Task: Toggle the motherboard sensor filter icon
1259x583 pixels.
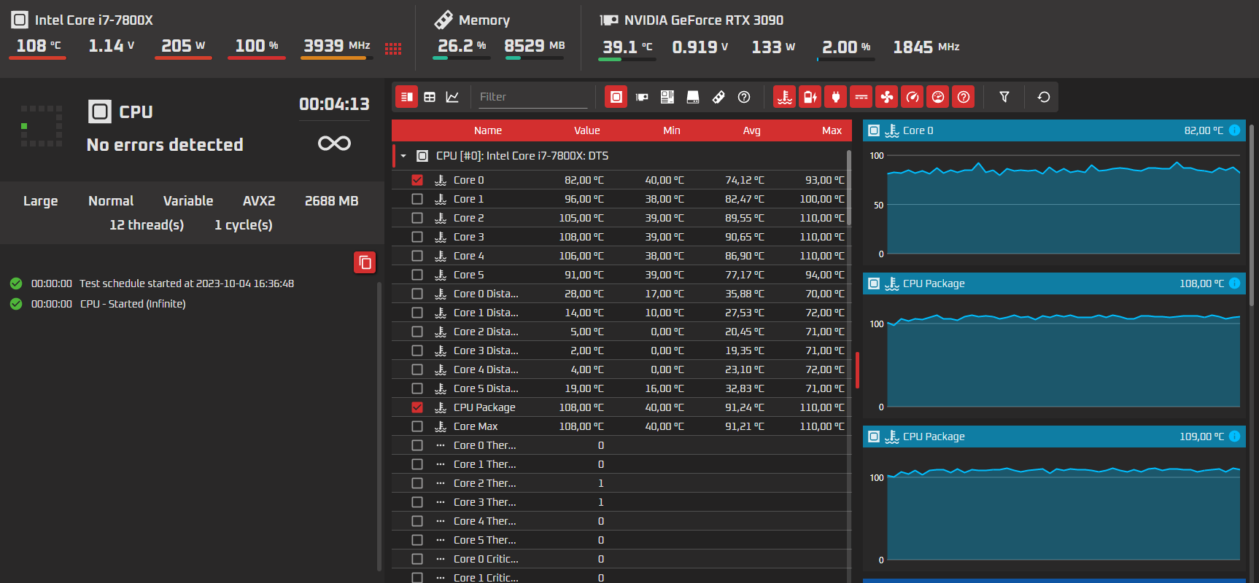Action: coord(667,97)
